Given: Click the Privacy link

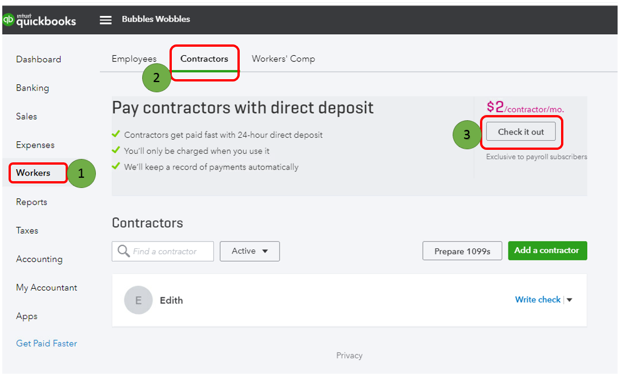Looking at the screenshot, I should click(x=349, y=355).
